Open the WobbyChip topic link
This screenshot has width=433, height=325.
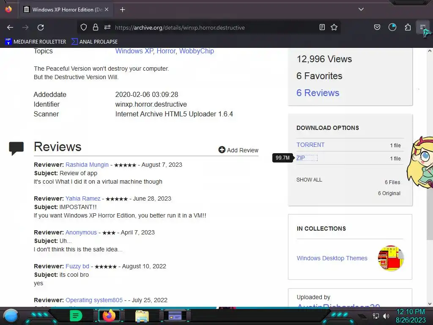(x=197, y=51)
